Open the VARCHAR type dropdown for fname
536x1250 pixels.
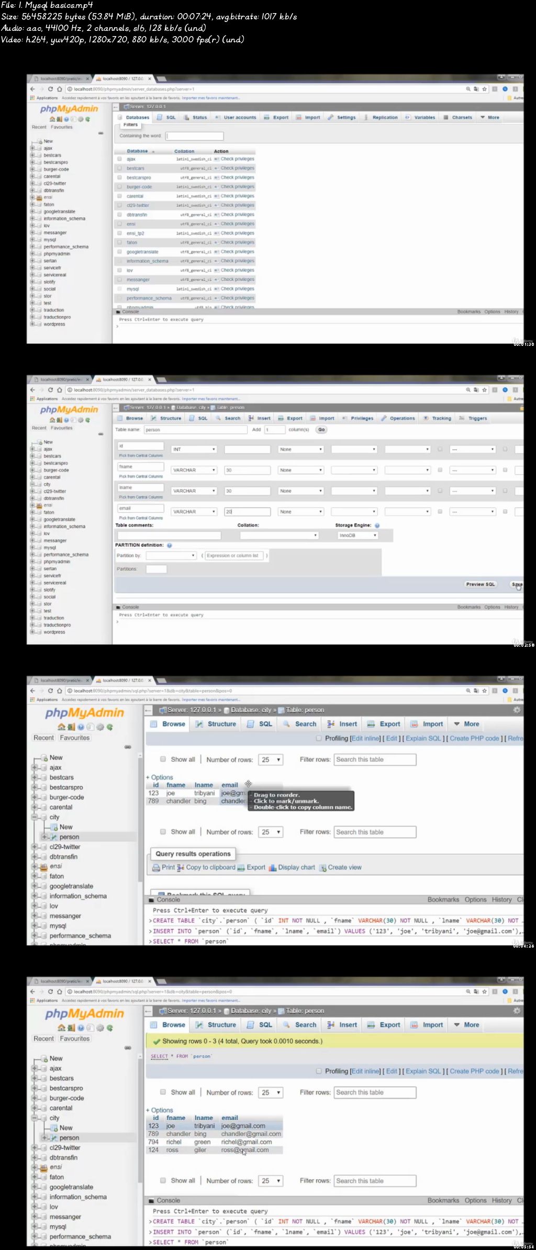coord(194,470)
